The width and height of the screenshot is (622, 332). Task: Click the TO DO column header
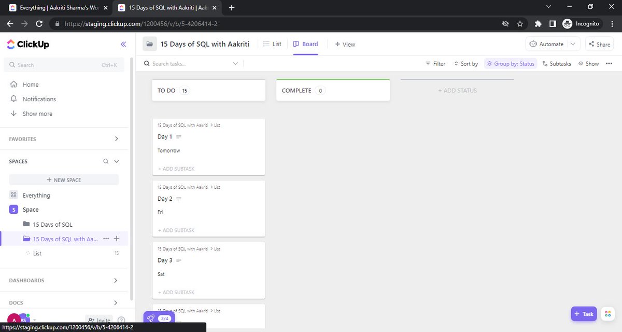click(x=209, y=90)
